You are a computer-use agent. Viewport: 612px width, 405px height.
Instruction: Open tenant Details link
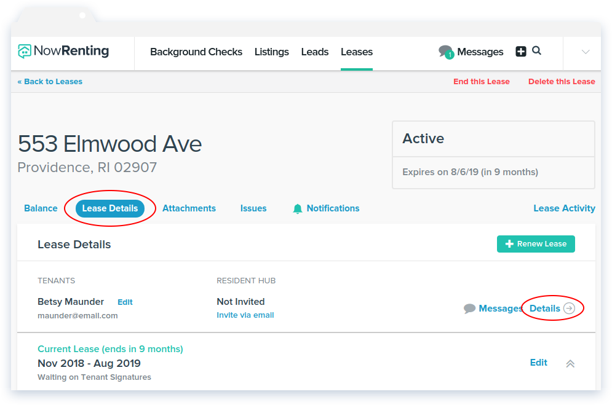pyautogui.click(x=544, y=309)
